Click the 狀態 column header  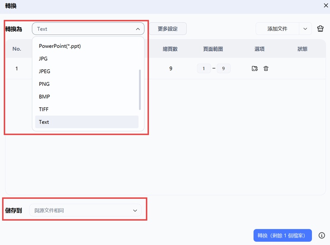tap(302, 49)
